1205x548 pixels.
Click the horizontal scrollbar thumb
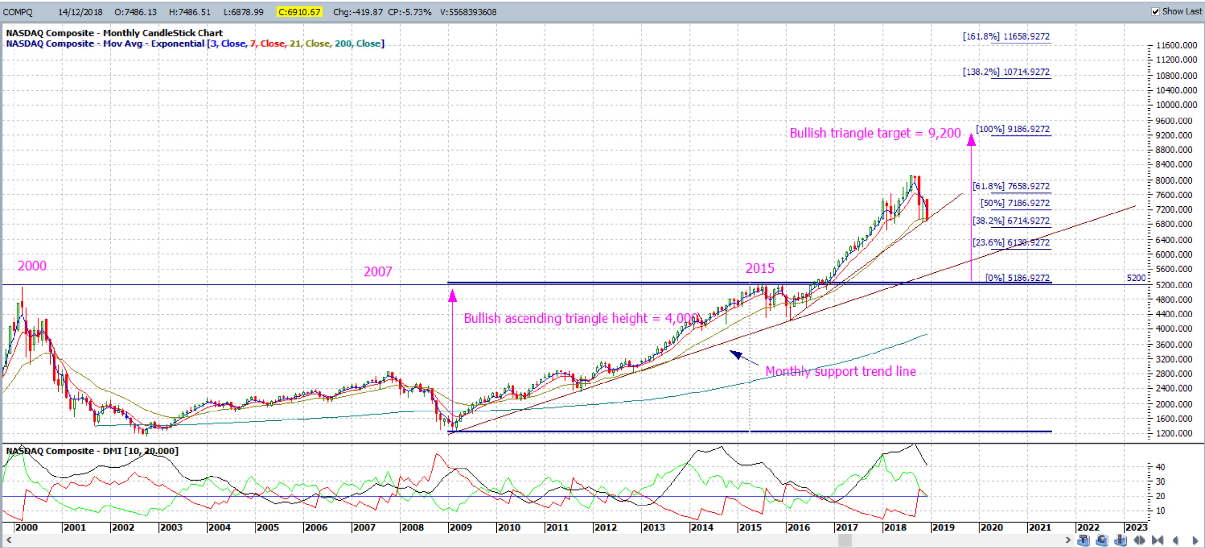[845, 540]
